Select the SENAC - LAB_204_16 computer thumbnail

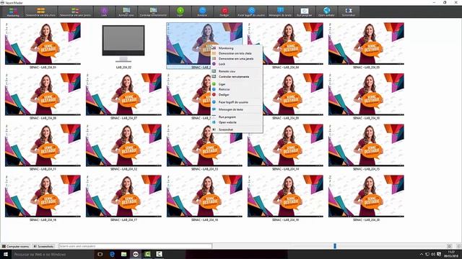[x=43, y=196]
